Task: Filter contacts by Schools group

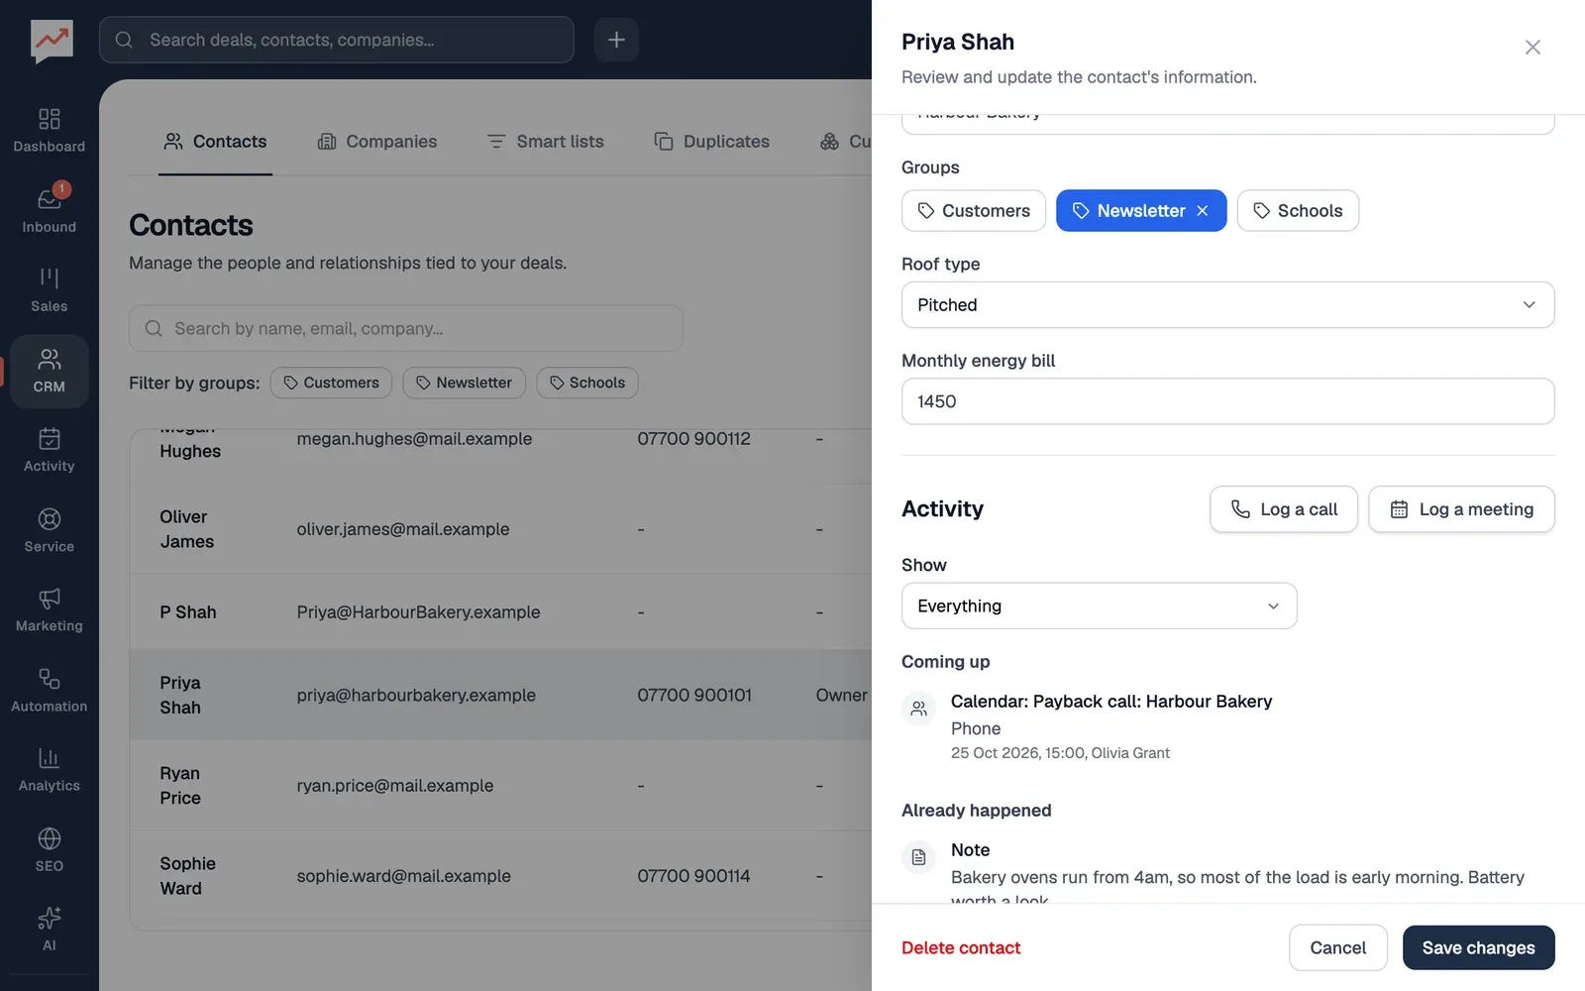Action: coord(587,383)
